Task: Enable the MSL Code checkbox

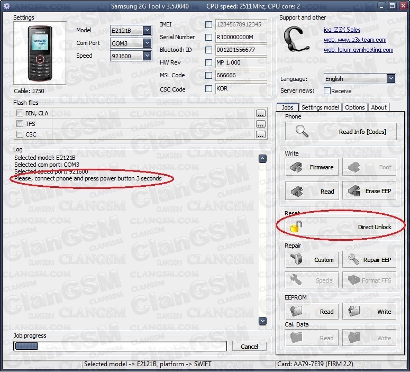Action: pos(208,75)
